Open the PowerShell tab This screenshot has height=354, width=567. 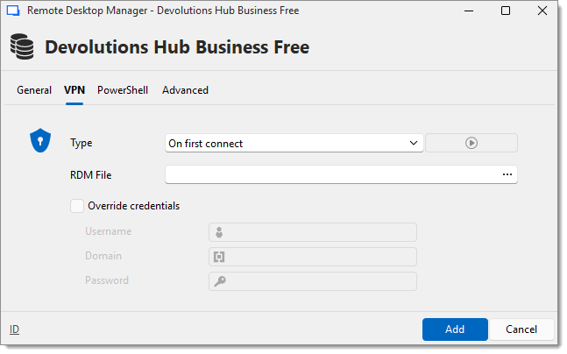tap(123, 90)
